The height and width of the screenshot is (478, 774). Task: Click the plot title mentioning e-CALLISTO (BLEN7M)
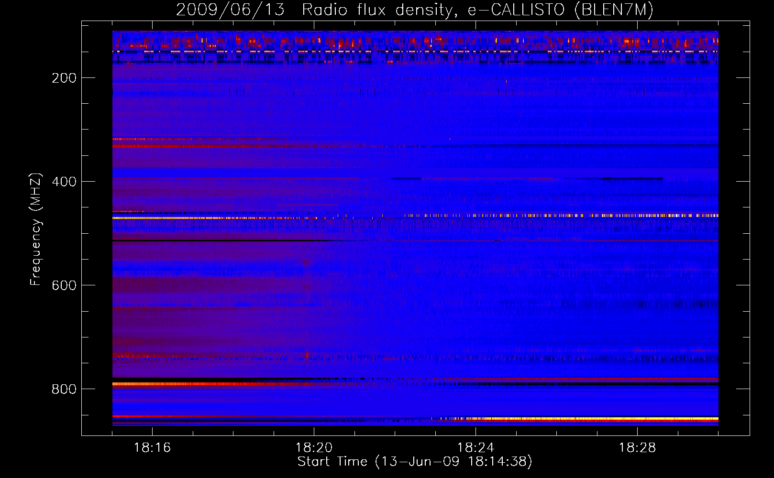tap(415, 10)
